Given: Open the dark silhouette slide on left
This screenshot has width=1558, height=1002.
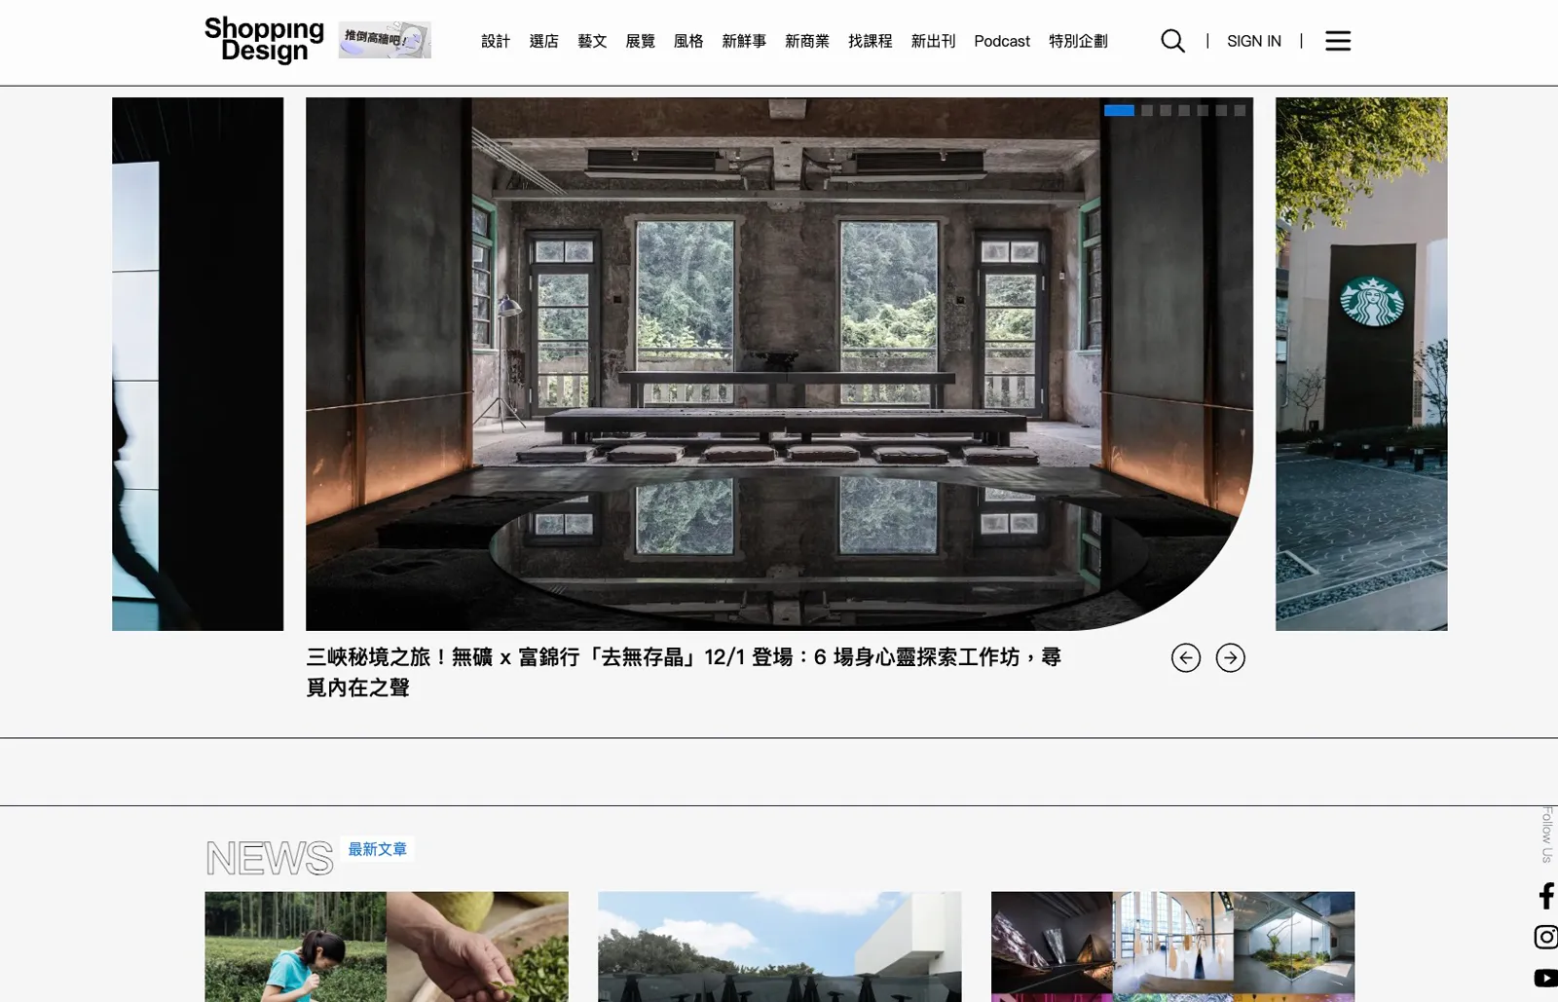Looking at the screenshot, I should point(198,364).
